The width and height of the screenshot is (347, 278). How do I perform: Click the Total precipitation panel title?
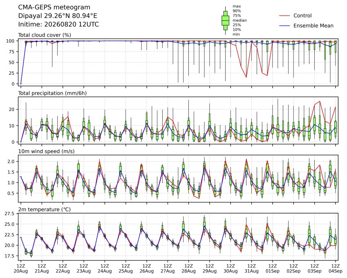52,93
